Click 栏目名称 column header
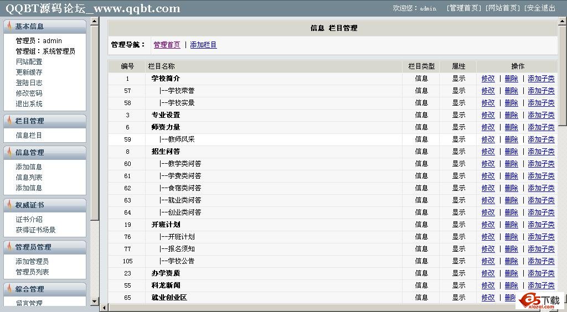Screen dimensions: 567x312 click(161, 66)
